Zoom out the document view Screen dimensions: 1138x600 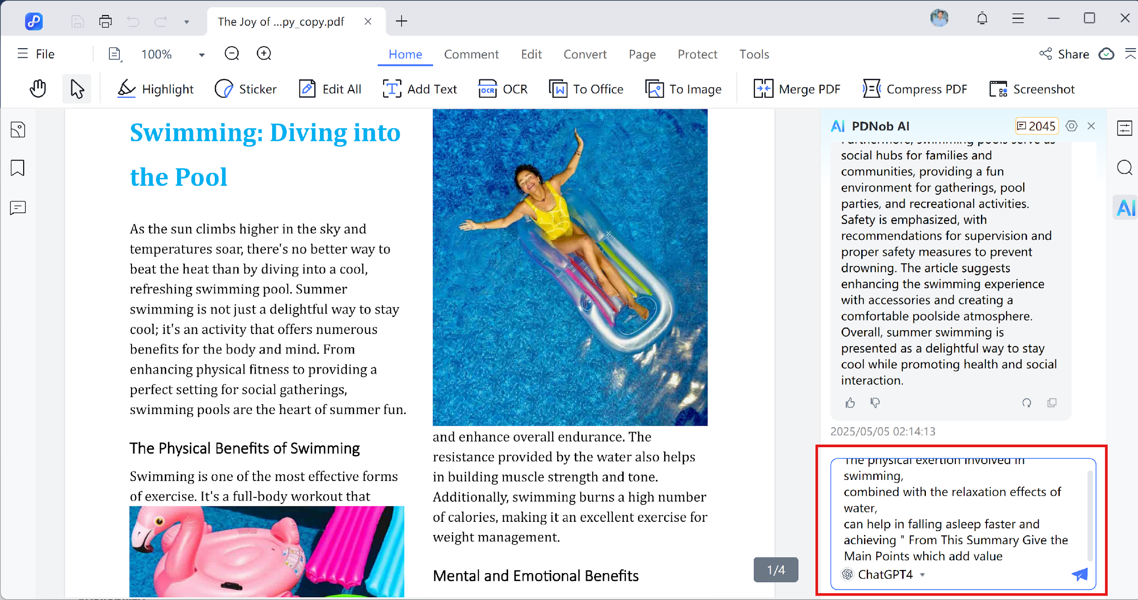tap(232, 54)
